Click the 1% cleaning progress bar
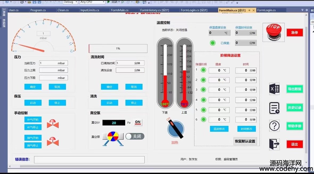This screenshot has height=174, width=314. 118,49
